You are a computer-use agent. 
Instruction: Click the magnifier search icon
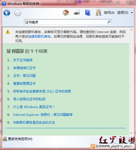tap(109, 22)
